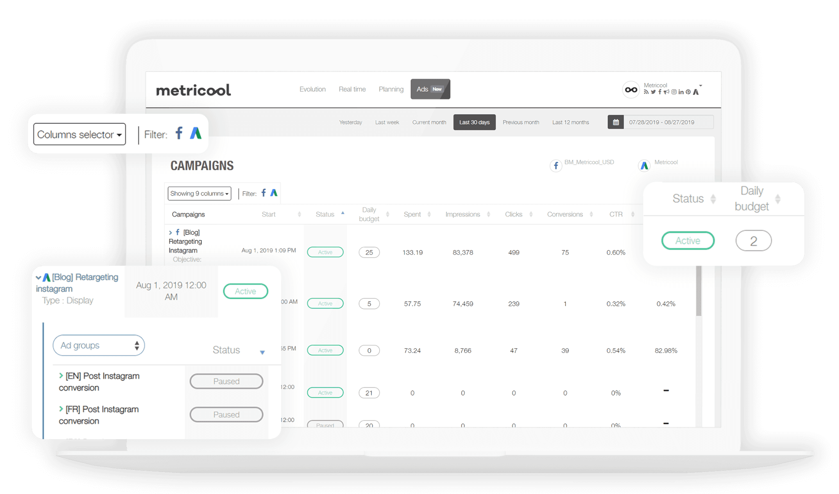This screenshot has width=839, height=494.
Task: Open the Showing 9 columns dropdown
Action: click(x=199, y=194)
